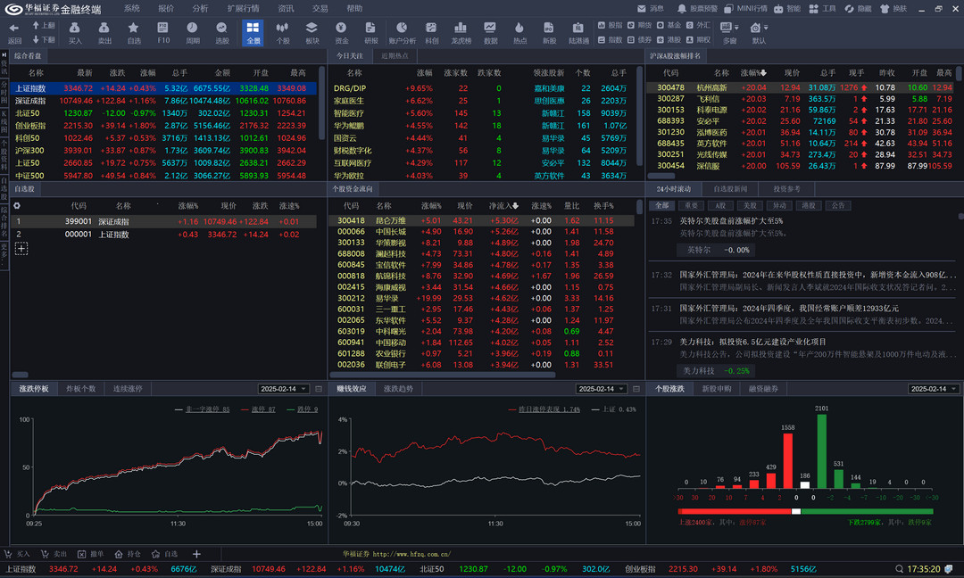Open the 交易 menu
The height and width of the screenshot is (578, 964).
click(x=320, y=8)
